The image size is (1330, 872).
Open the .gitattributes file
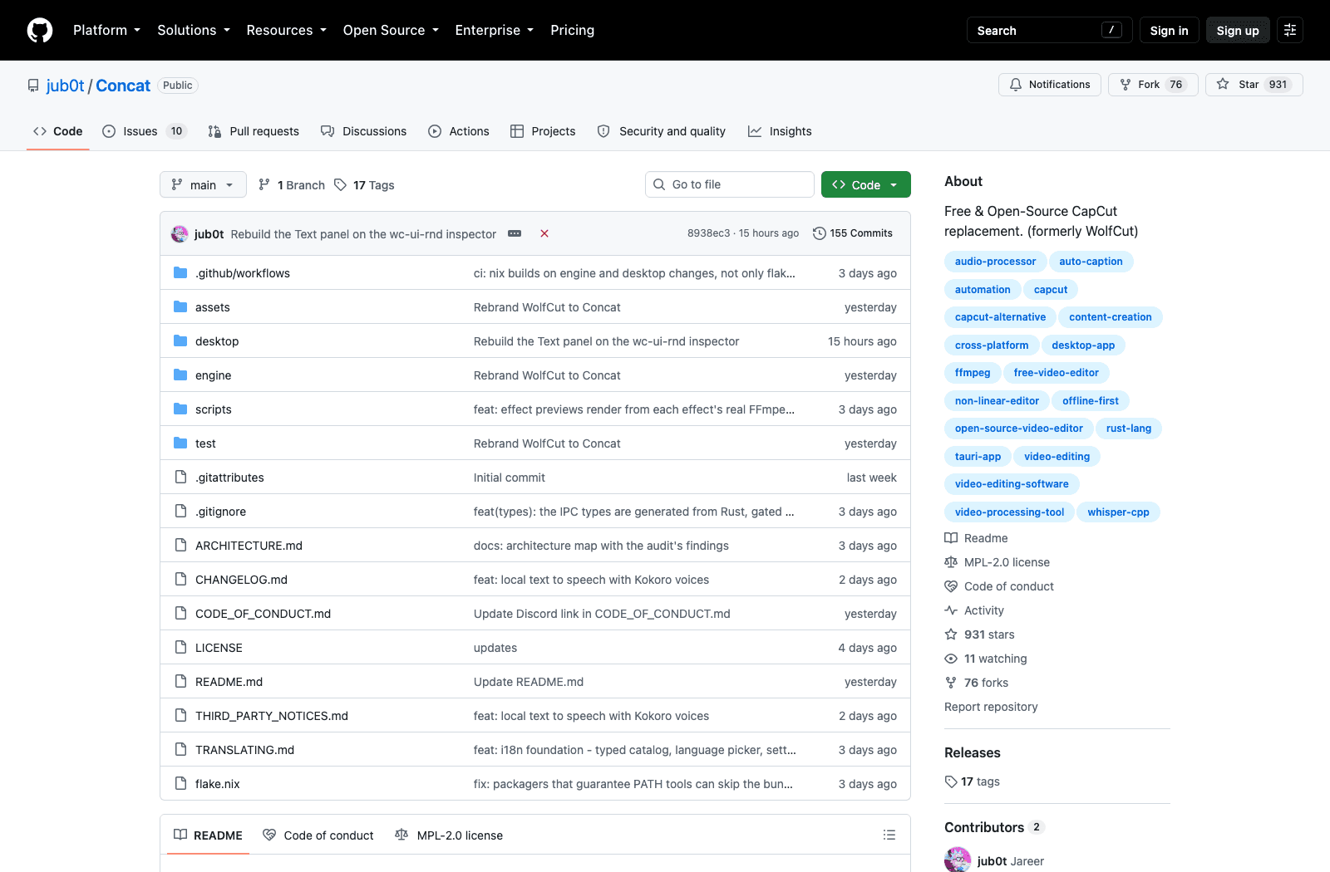point(229,478)
